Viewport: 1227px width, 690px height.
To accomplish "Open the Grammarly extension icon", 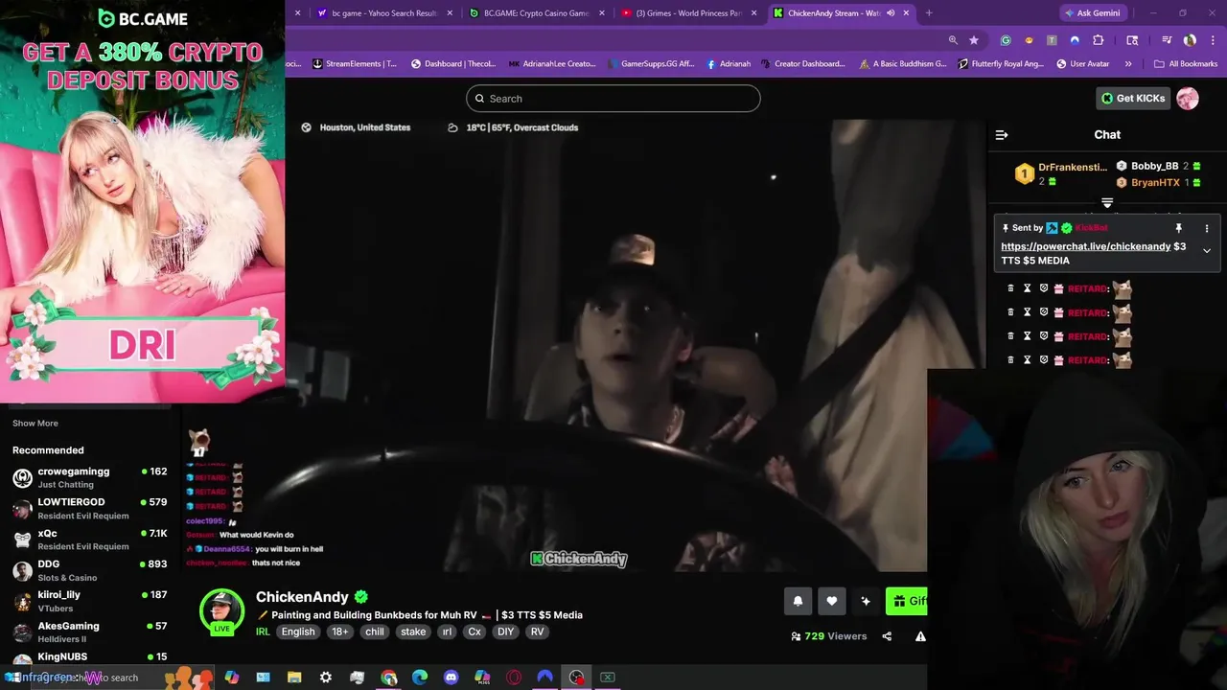I will tap(1006, 40).
